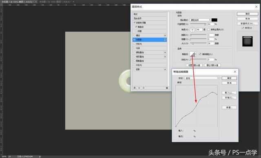Click the fx add-style icon in Layer Style list
The image size is (261, 158).
tap(135, 88)
